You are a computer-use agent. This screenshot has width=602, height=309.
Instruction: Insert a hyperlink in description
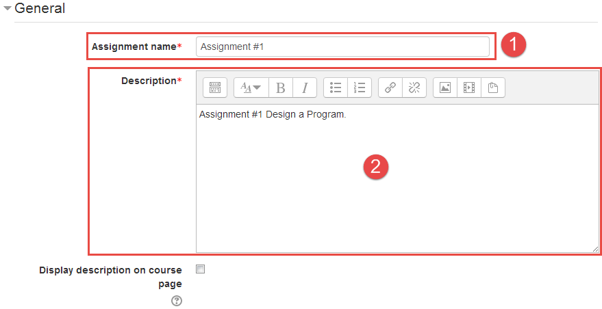tap(390, 88)
